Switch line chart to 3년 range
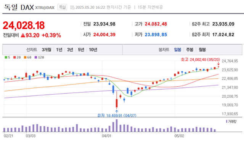 [x=70, y=50]
